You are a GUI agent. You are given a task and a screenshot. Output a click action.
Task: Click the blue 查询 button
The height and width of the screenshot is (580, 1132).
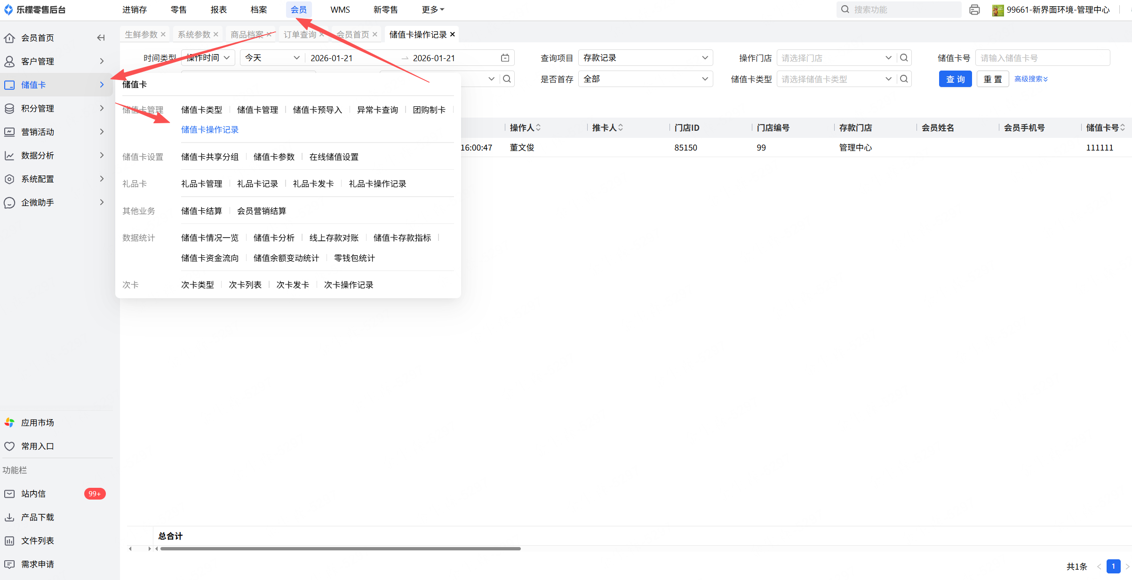click(x=955, y=79)
